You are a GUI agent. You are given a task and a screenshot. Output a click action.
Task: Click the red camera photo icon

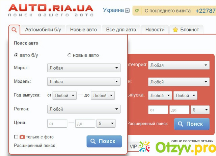tap(22, 137)
